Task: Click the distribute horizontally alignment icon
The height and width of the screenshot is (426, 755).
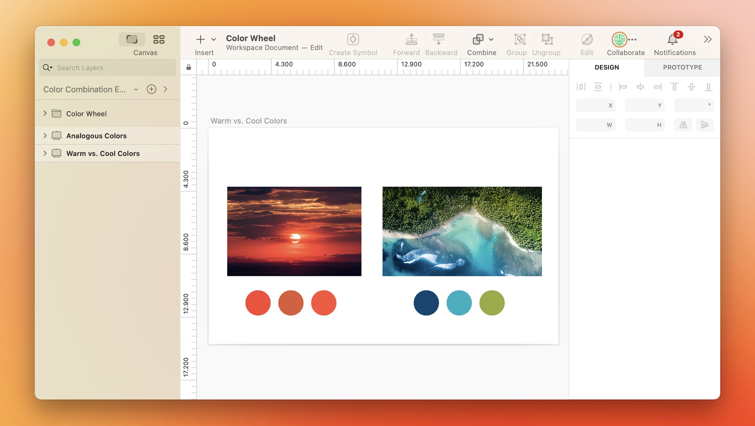Action: tap(581, 87)
